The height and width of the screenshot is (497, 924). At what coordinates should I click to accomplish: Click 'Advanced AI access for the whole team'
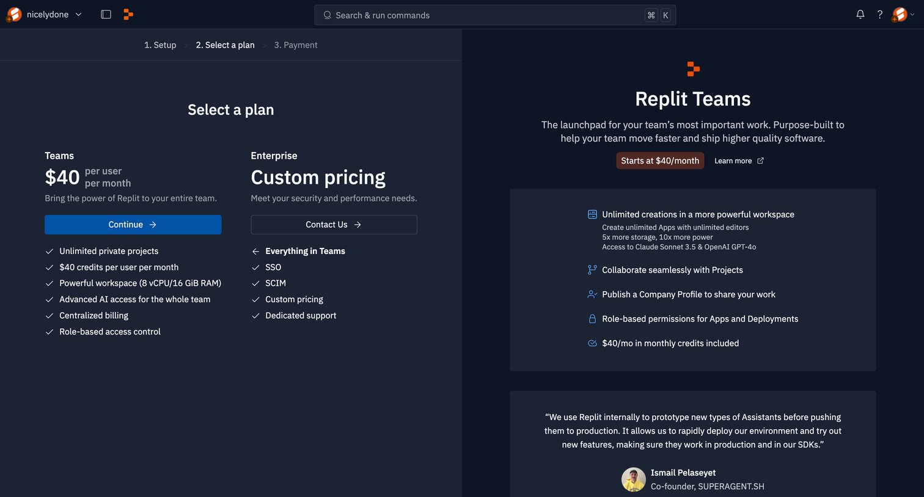[135, 299]
